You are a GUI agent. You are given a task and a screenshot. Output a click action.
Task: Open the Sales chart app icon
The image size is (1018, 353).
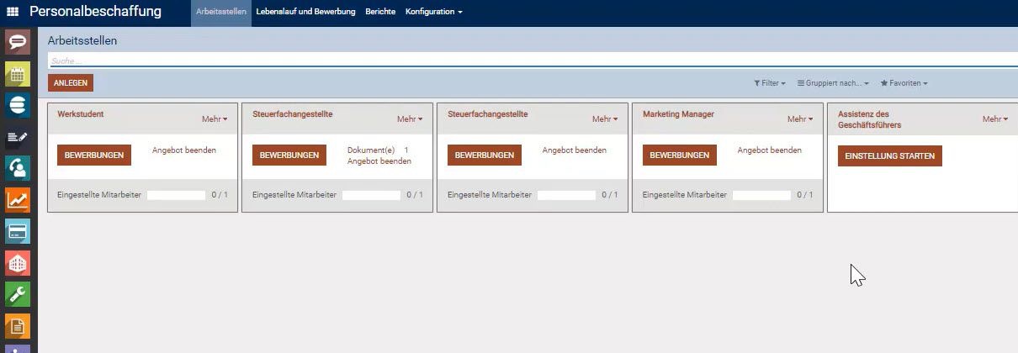18,200
